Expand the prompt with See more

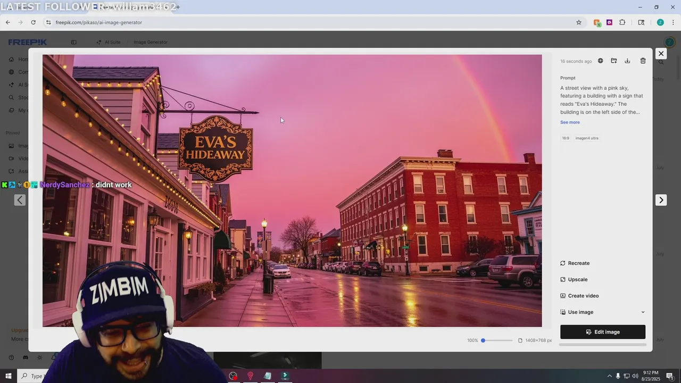point(570,122)
